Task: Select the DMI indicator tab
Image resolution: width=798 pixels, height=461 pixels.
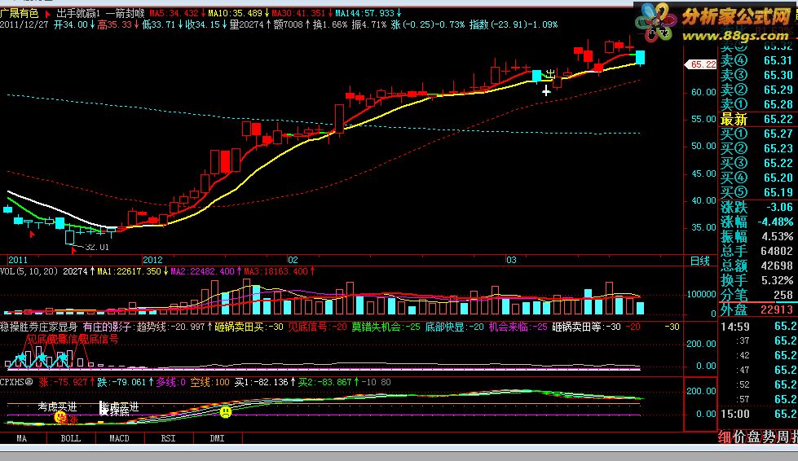Action: coord(218,438)
